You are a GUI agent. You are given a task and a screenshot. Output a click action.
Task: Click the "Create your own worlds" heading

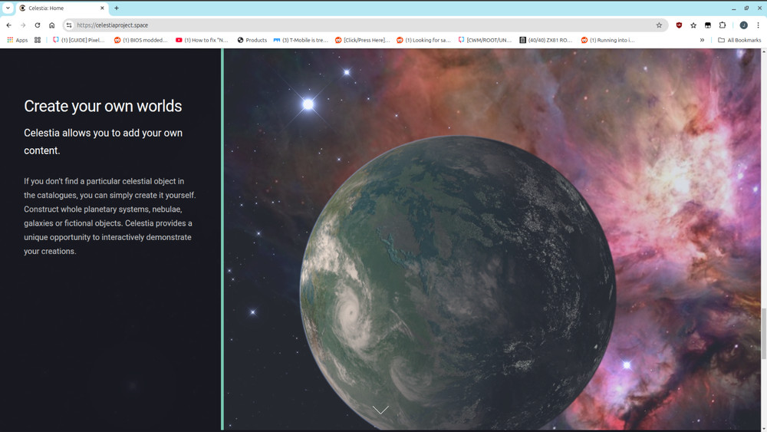tap(103, 106)
